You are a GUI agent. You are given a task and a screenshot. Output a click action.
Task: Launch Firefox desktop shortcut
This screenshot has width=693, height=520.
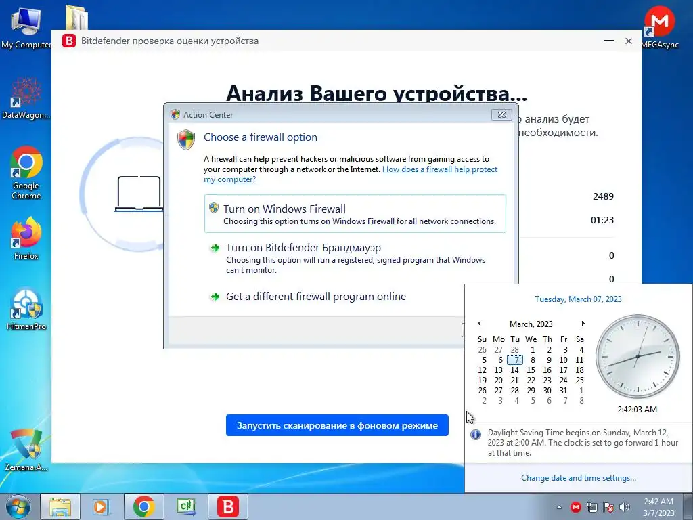(x=26, y=238)
